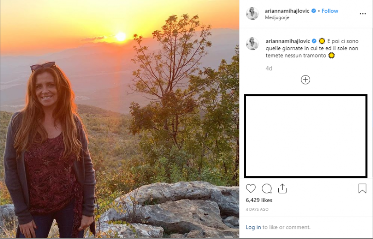
Task: Load more comments with the plus circle
Action: point(305,80)
